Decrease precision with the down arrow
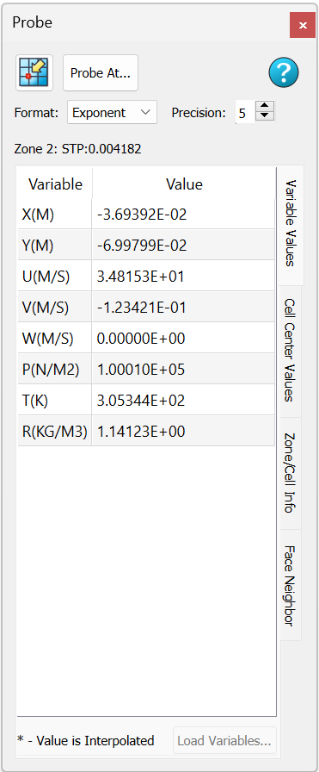 pyautogui.click(x=265, y=117)
